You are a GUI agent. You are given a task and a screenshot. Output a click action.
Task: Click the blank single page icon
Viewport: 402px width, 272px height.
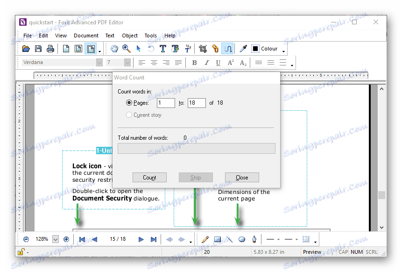[66, 49]
